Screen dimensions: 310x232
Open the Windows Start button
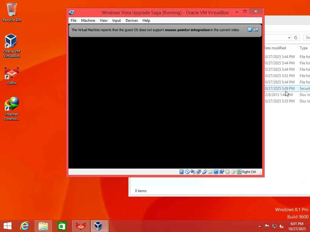(8, 226)
